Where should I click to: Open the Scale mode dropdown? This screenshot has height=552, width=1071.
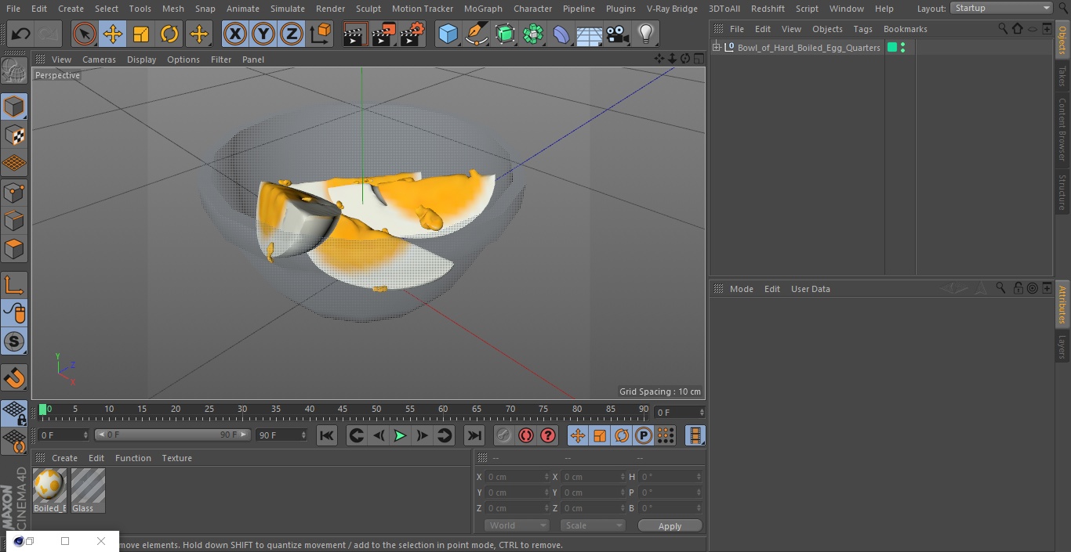[x=593, y=525]
